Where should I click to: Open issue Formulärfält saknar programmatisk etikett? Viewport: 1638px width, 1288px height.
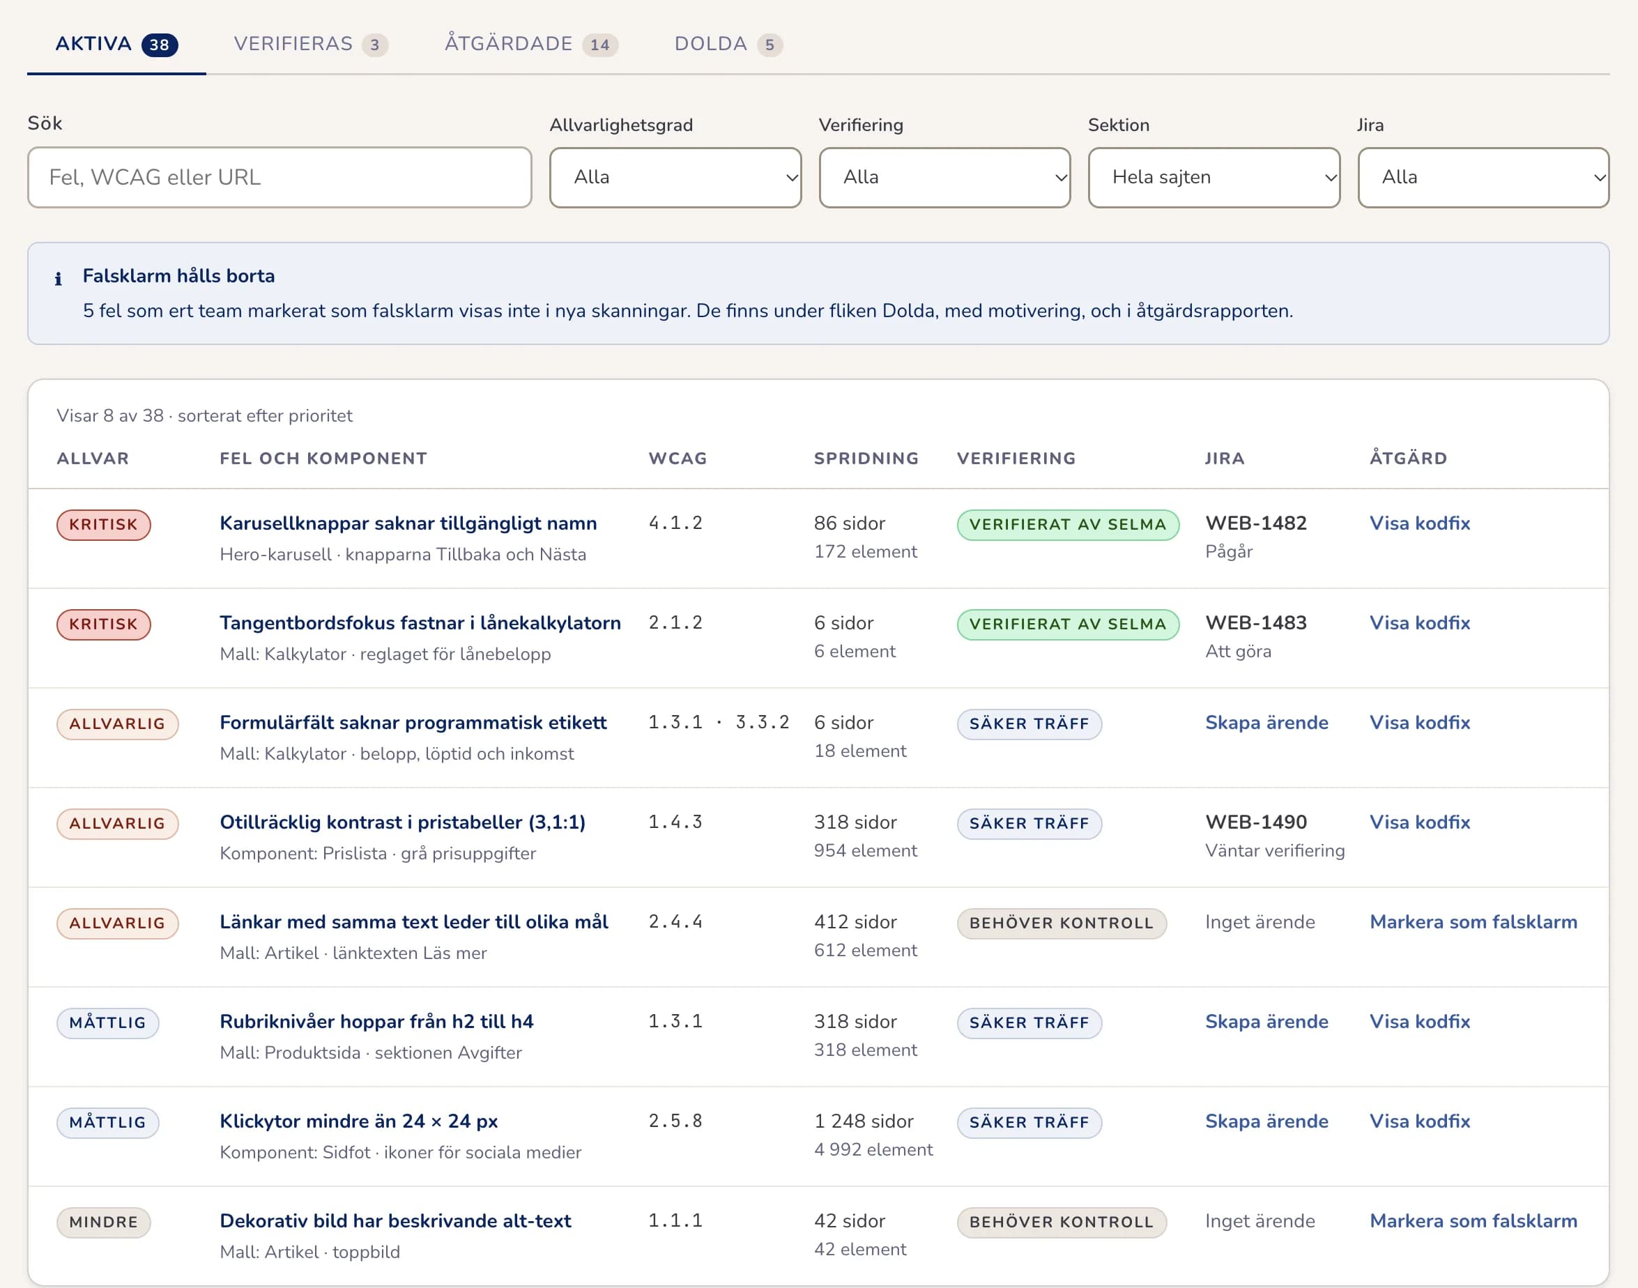click(413, 723)
